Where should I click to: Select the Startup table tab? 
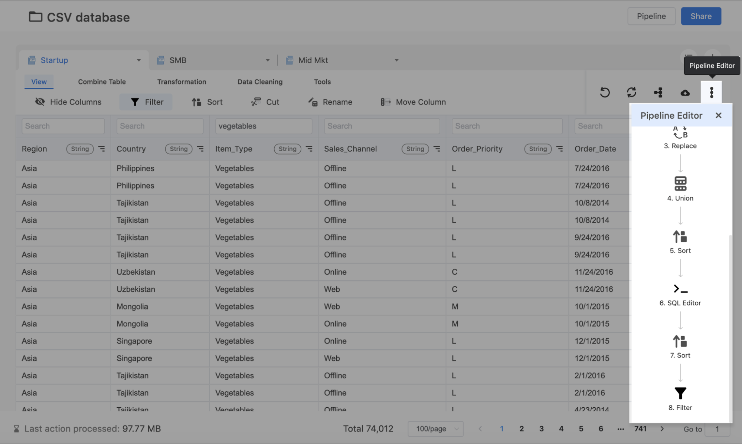pyautogui.click(x=84, y=60)
